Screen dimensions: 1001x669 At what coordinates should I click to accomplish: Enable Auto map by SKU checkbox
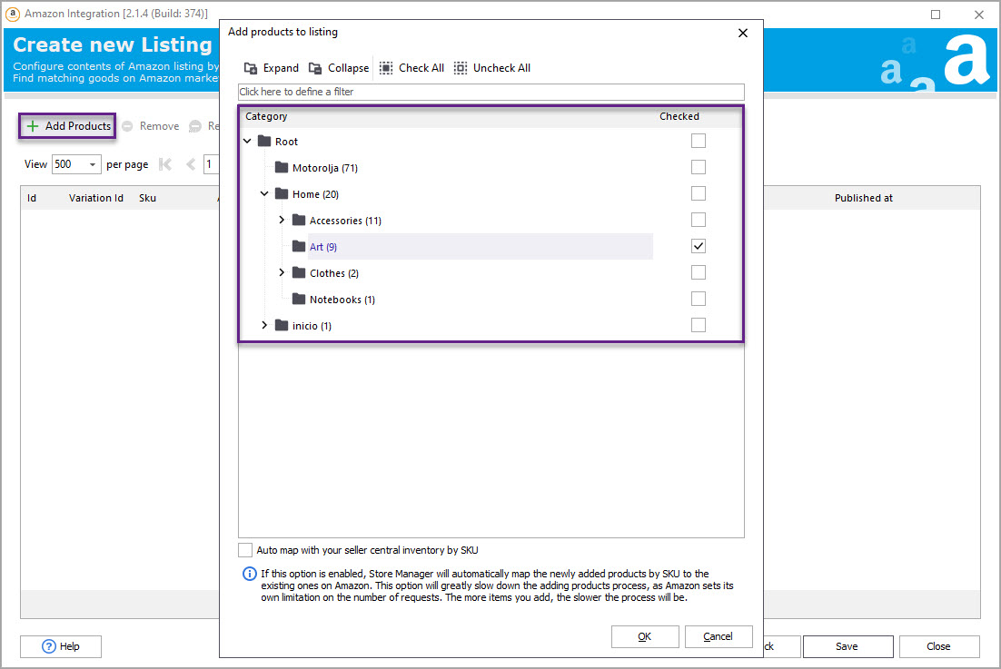tap(245, 550)
